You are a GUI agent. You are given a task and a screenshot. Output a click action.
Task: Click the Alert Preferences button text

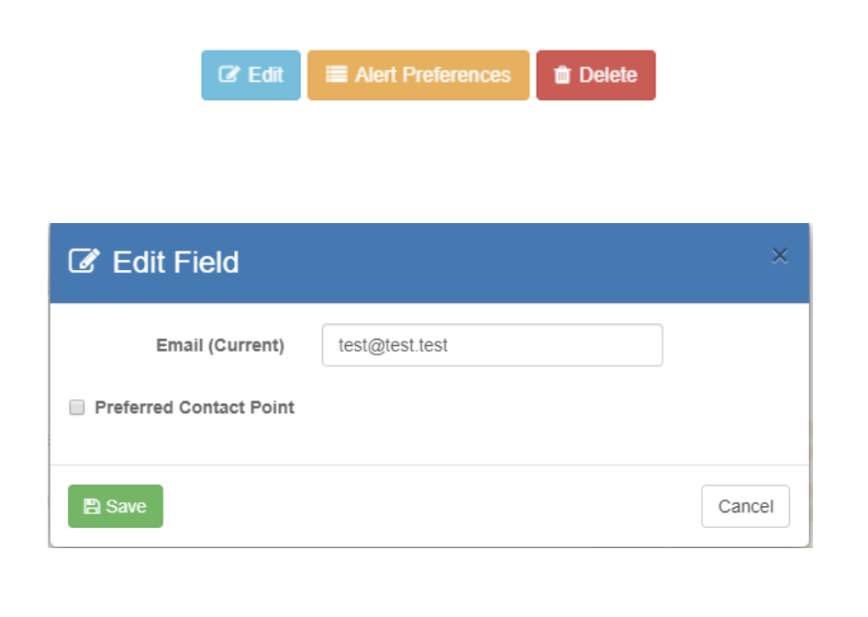tap(432, 75)
